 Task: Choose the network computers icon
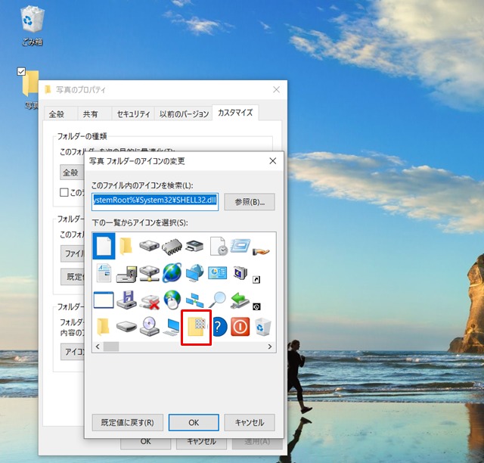(x=195, y=300)
